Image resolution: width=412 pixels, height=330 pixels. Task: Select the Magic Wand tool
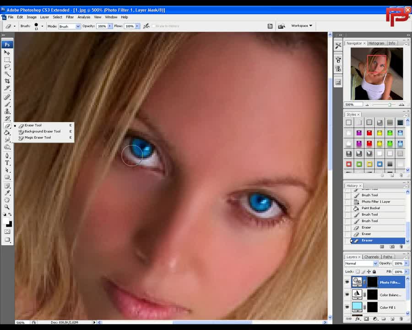7,74
